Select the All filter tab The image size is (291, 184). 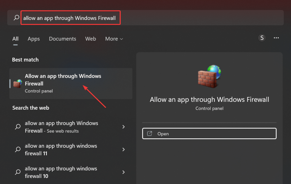(x=15, y=39)
